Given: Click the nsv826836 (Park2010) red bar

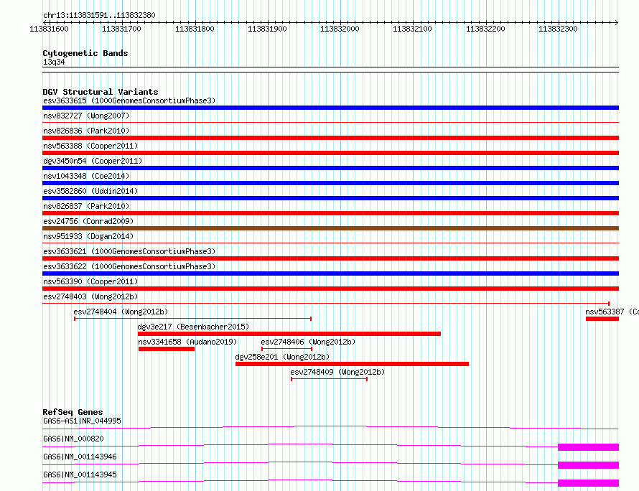Looking at the screenshot, I should [x=330, y=138].
